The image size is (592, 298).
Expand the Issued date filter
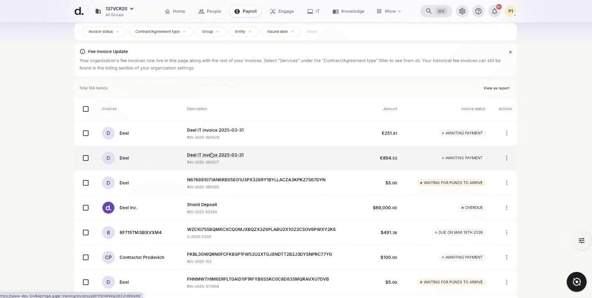[281, 31]
